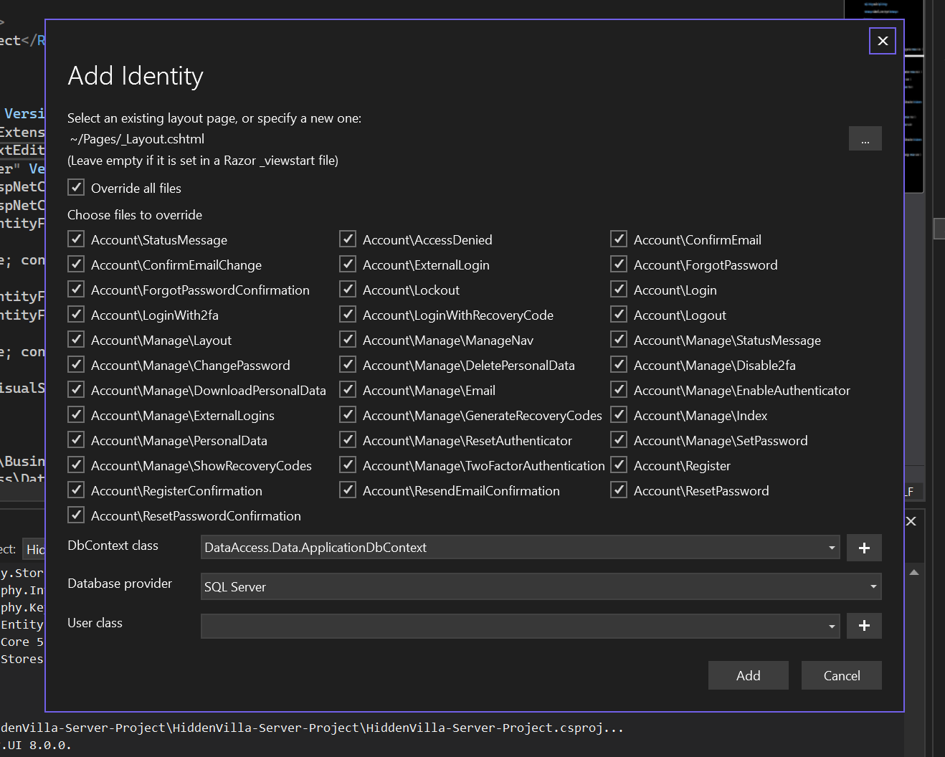The height and width of the screenshot is (757, 945).
Task: Open the User class dropdown
Action: 832,626
